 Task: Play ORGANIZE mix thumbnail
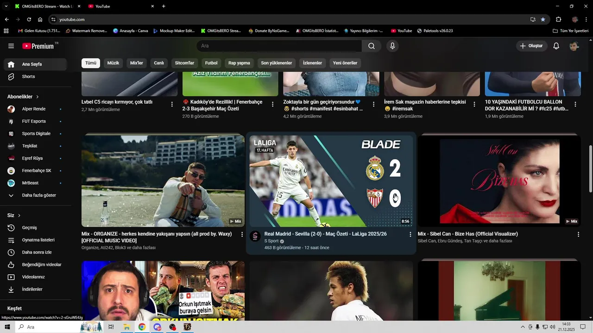pos(163,181)
